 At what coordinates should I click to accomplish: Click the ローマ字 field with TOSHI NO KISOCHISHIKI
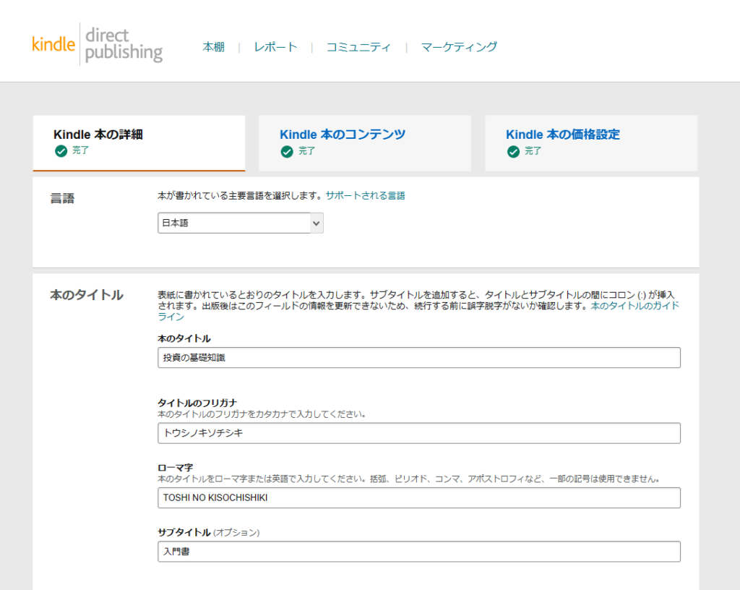click(418, 497)
